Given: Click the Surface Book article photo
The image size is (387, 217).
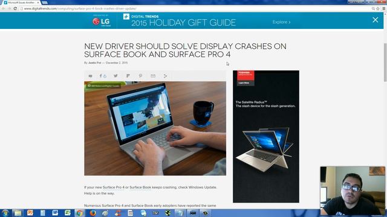Looking at the screenshot, I should tap(155, 128).
